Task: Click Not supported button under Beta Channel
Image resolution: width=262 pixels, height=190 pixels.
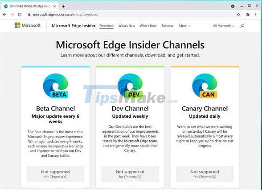Action: (55, 174)
